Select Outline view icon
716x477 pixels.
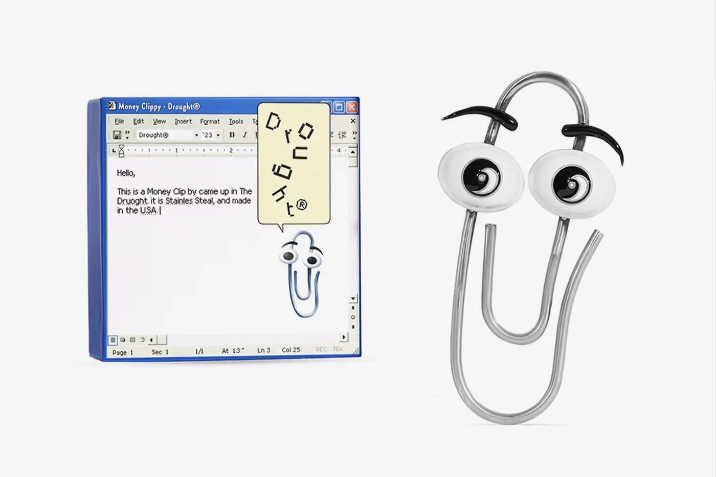tap(142, 339)
